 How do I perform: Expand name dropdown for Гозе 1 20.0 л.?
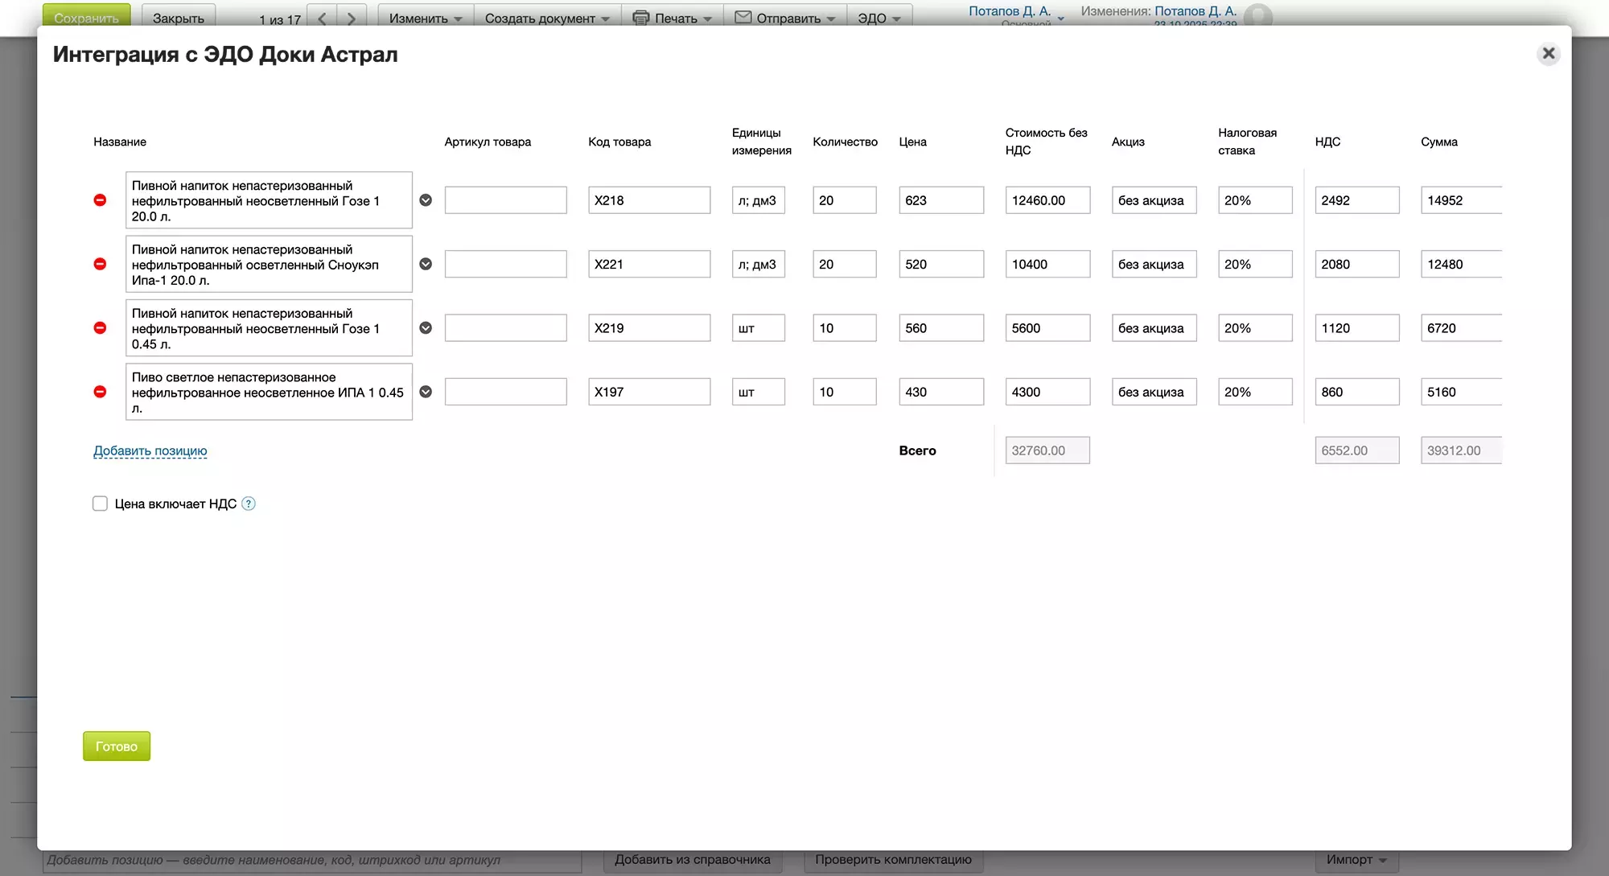[426, 200]
